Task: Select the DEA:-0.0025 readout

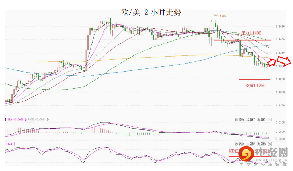Action: tap(15, 119)
